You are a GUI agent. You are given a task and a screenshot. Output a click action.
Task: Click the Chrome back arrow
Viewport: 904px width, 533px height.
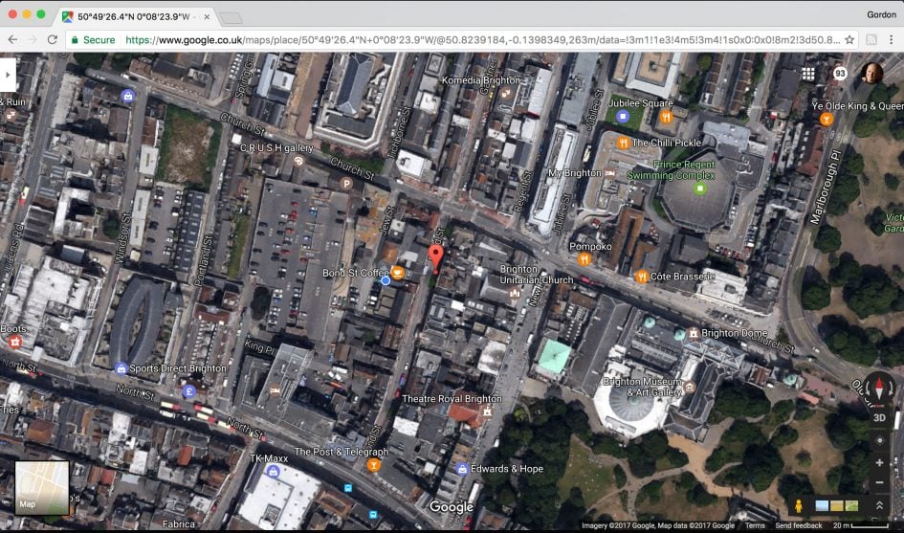tap(12, 40)
